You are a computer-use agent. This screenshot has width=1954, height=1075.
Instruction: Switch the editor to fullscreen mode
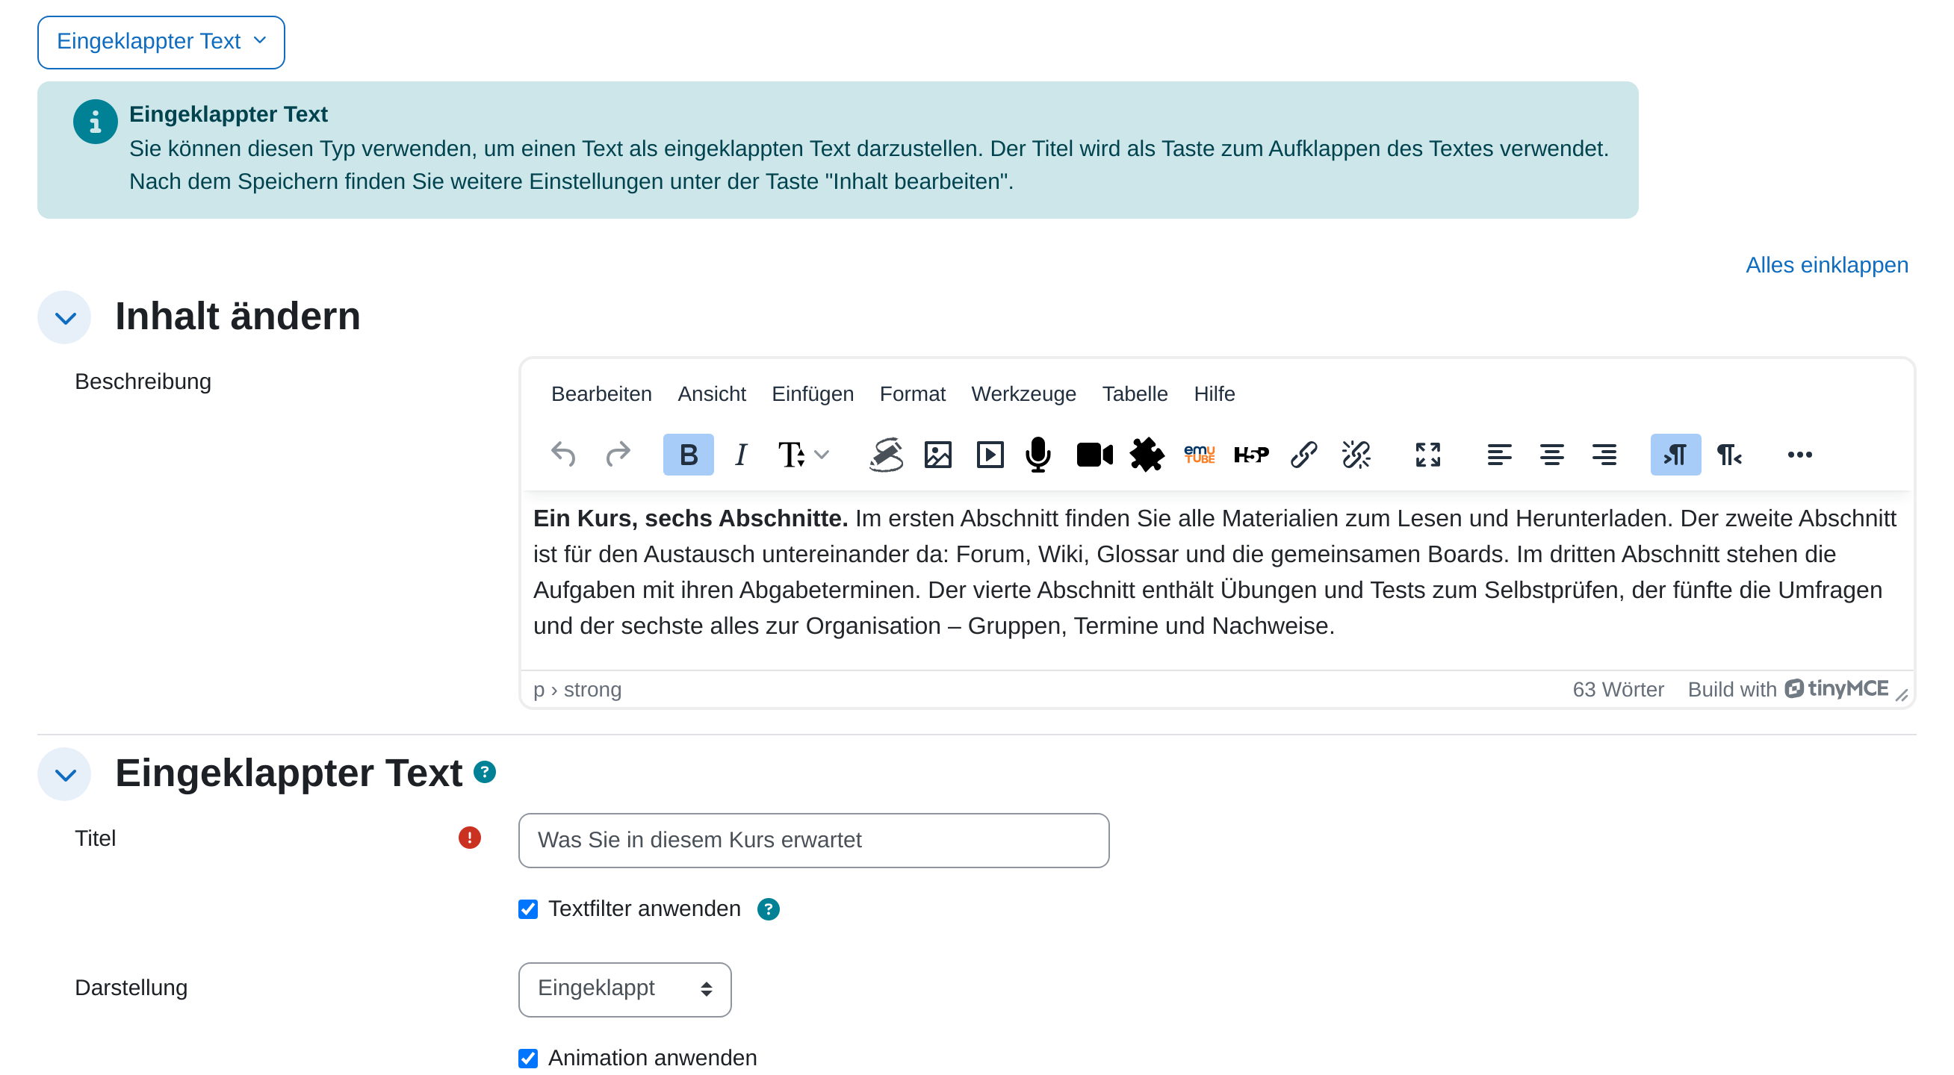(1427, 455)
